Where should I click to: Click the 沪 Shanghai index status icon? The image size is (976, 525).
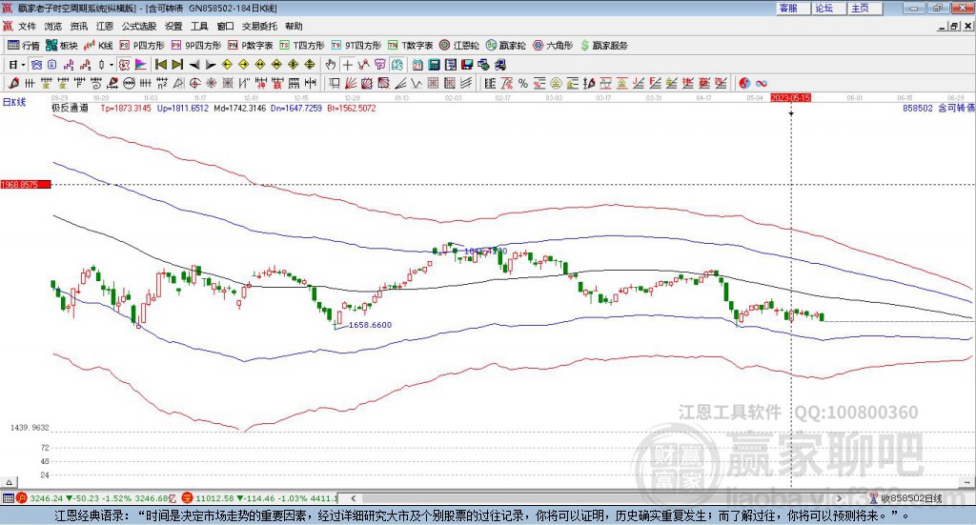click(x=22, y=498)
